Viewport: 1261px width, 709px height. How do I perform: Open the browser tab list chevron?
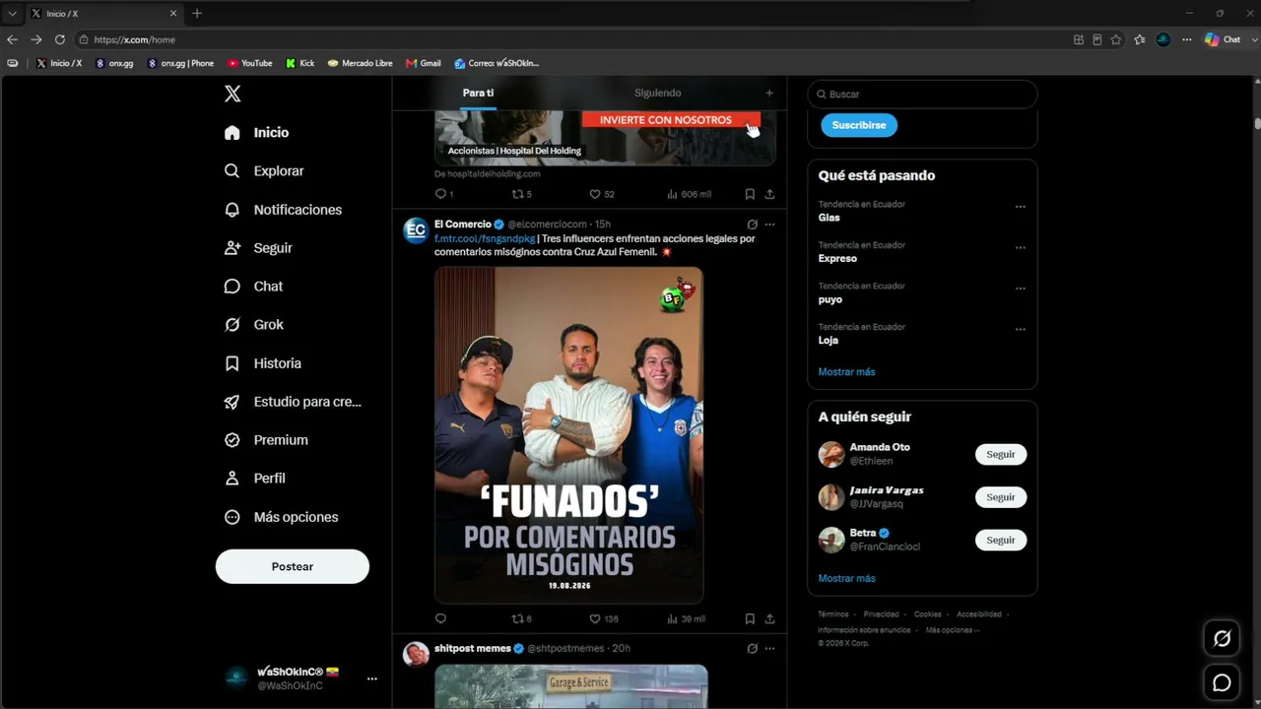12,14
